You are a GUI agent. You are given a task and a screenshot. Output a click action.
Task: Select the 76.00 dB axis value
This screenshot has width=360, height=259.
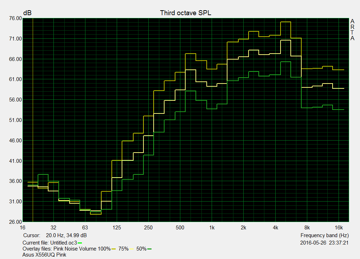pos(15,18)
